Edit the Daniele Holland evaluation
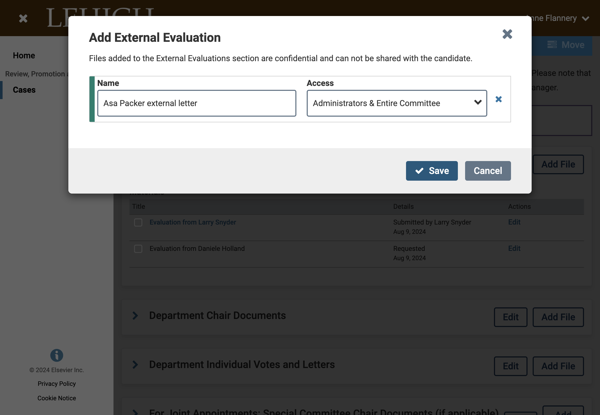600x415 pixels. click(x=514, y=248)
